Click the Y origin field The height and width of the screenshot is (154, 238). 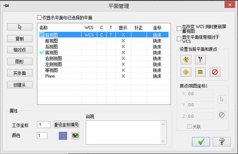[x=200, y=105]
